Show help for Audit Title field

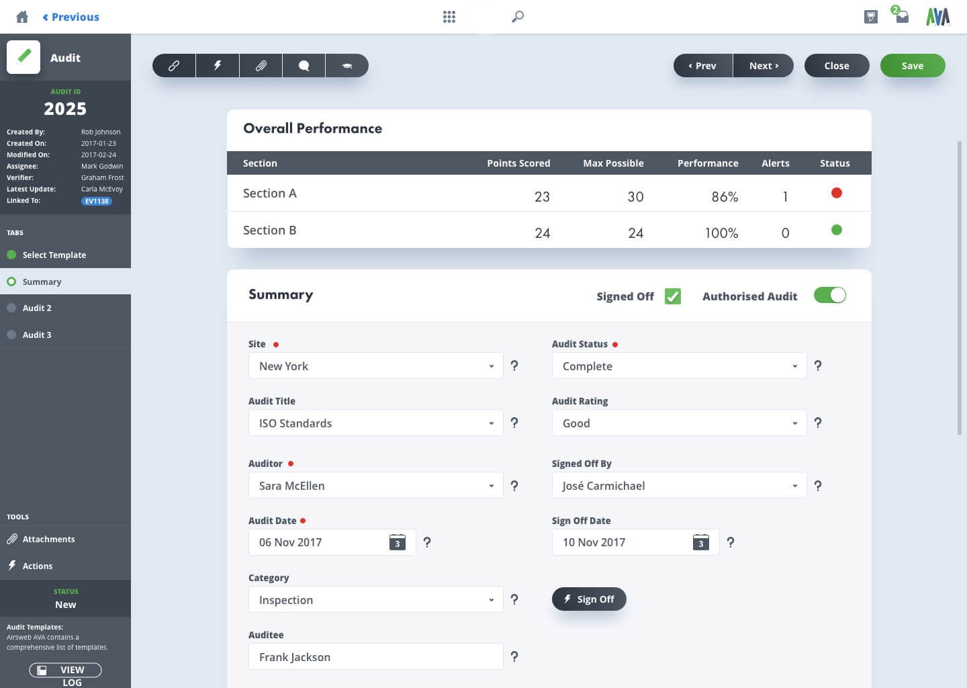click(x=514, y=423)
